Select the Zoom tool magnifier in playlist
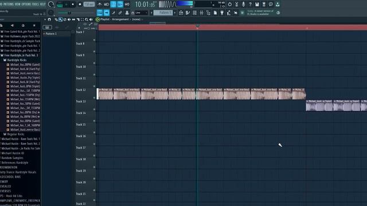The height and width of the screenshot is (206, 367). pos(87,19)
